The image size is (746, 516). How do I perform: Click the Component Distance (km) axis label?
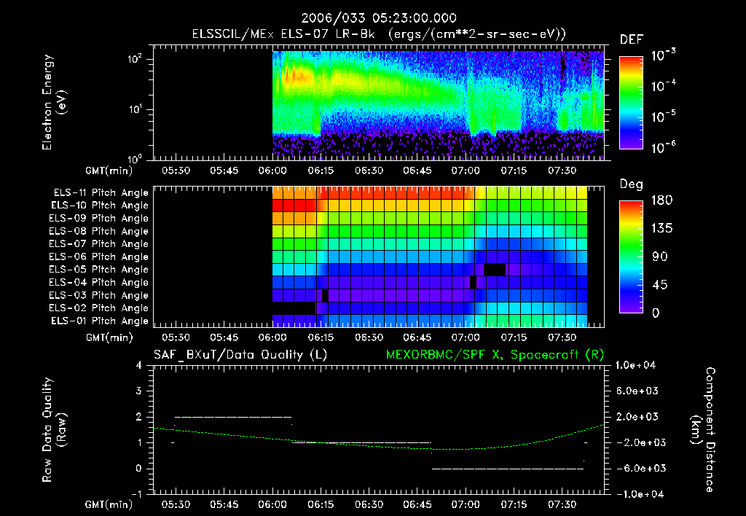point(703,430)
